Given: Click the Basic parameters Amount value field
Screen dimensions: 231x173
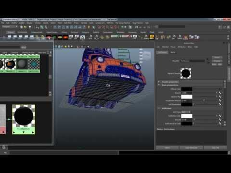Looking at the screenshot, I should click(187, 93).
